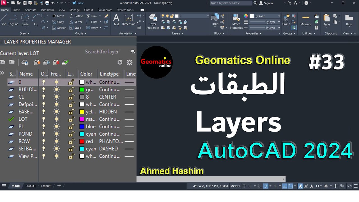The image size is (359, 202).
Task: Open the Manage ribbon tab
Action: click(74, 10)
